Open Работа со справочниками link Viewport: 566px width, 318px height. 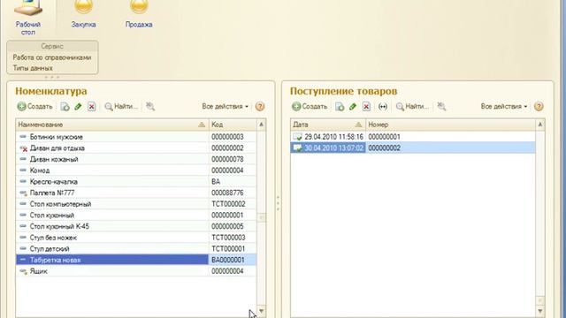point(52,57)
